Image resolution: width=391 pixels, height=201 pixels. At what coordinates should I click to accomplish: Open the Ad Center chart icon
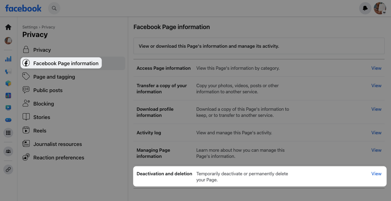pyautogui.click(x=8, y=71)
